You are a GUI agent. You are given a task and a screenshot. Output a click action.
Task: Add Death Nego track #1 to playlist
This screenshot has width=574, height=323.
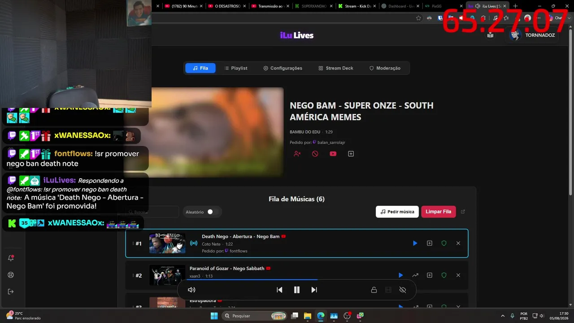point(430,243)
